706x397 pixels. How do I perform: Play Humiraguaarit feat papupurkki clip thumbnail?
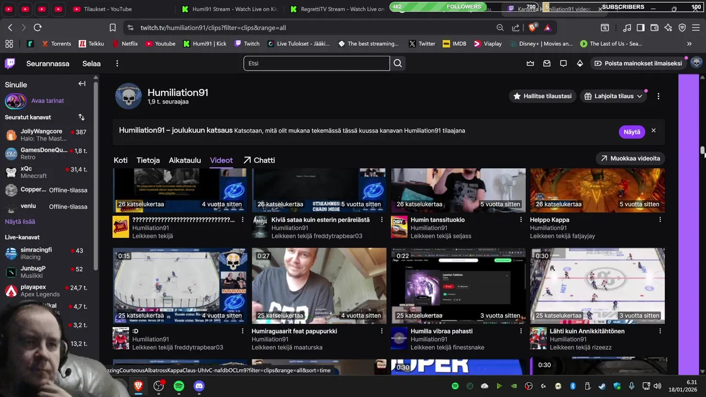click(319, 286)
